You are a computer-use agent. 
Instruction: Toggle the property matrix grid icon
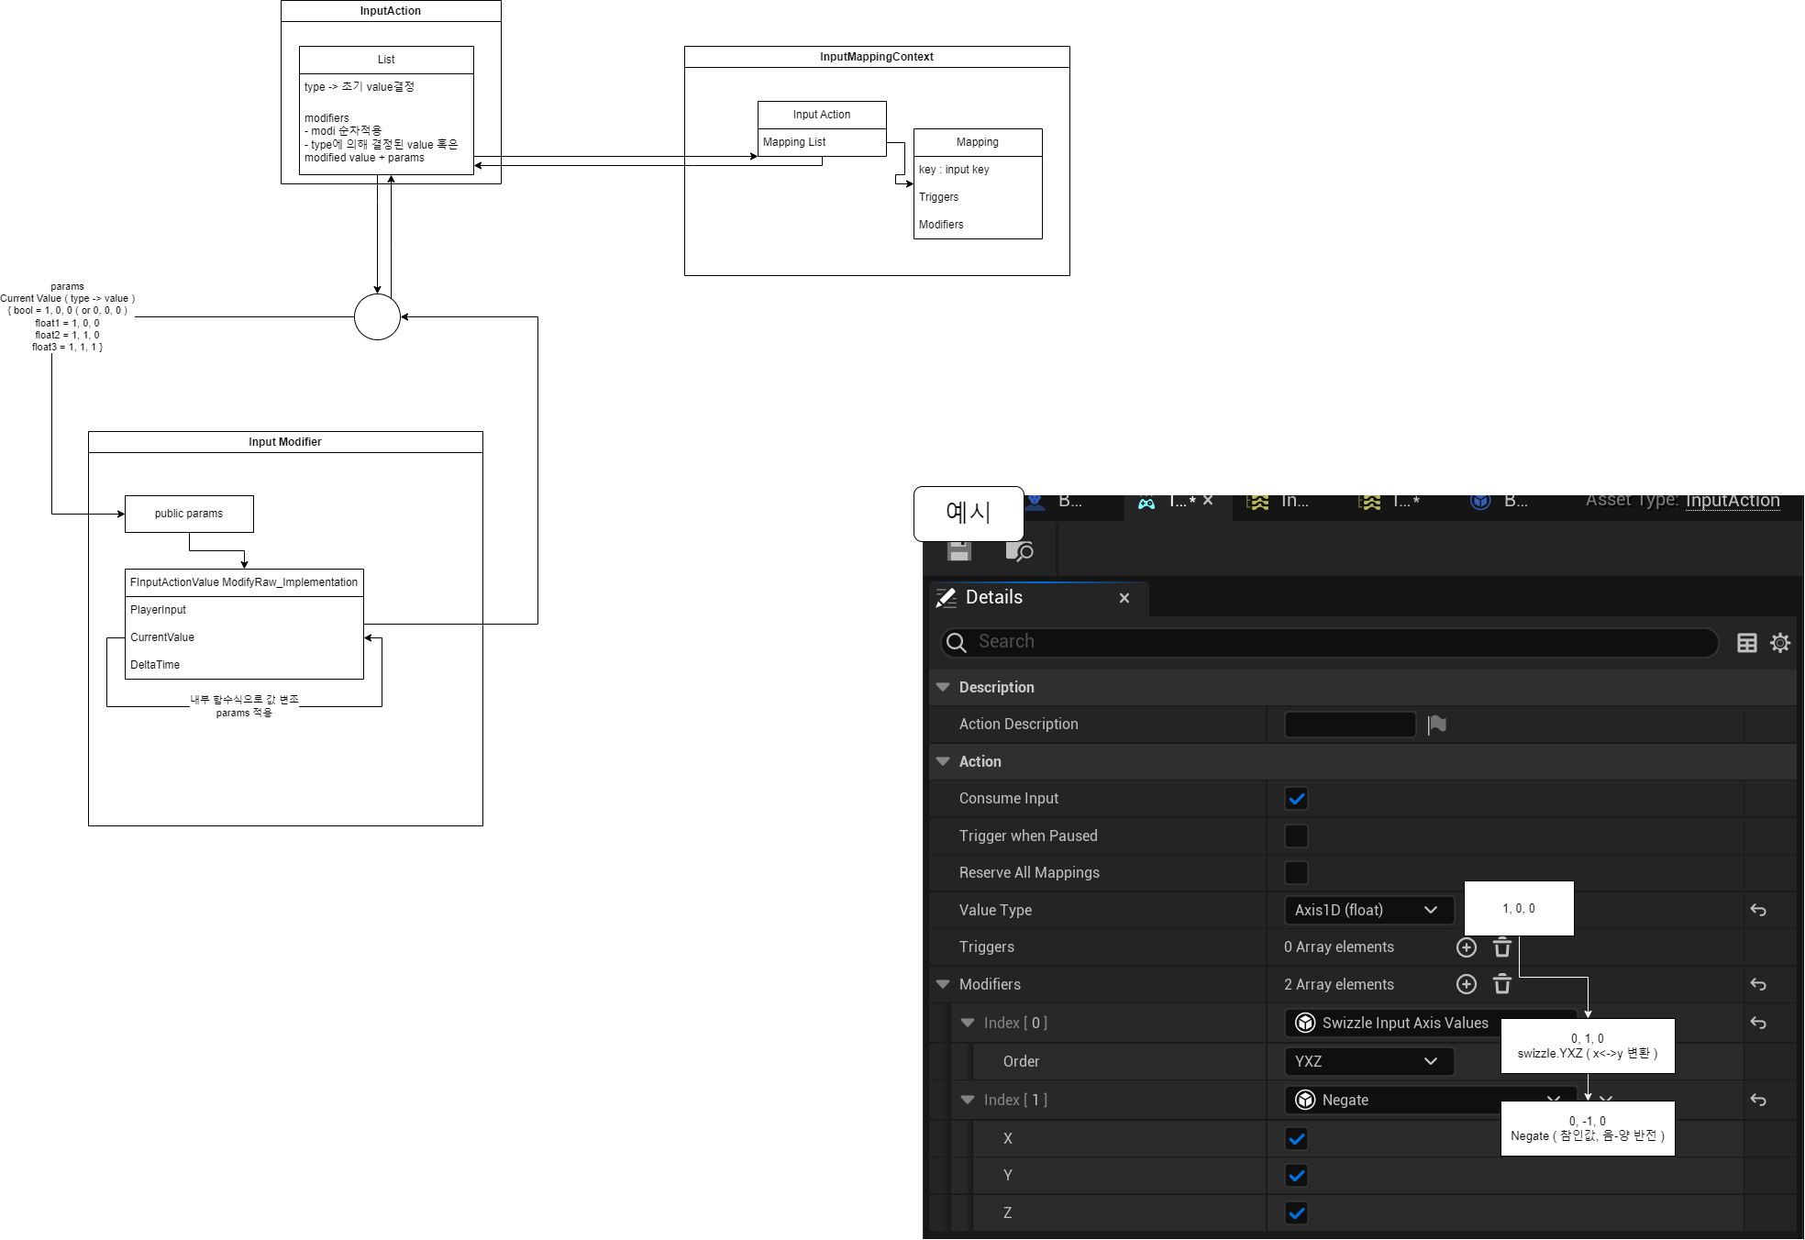click(1747, 643)
